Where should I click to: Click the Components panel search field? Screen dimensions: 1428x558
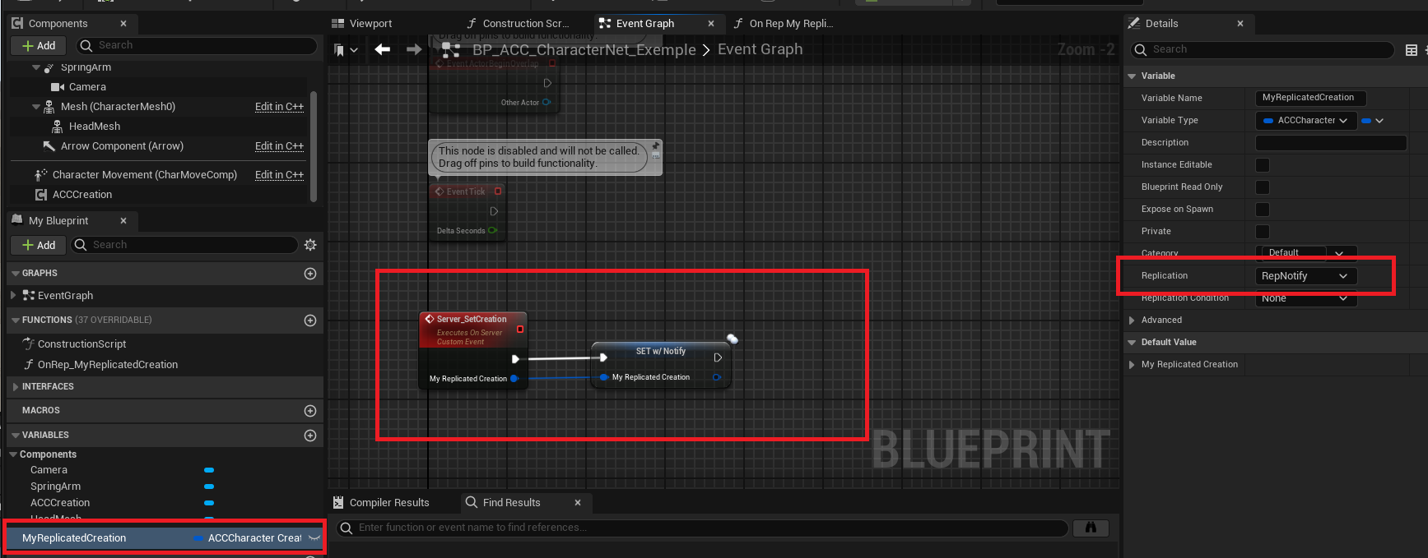pyautogui.click(x=197, y=46)
